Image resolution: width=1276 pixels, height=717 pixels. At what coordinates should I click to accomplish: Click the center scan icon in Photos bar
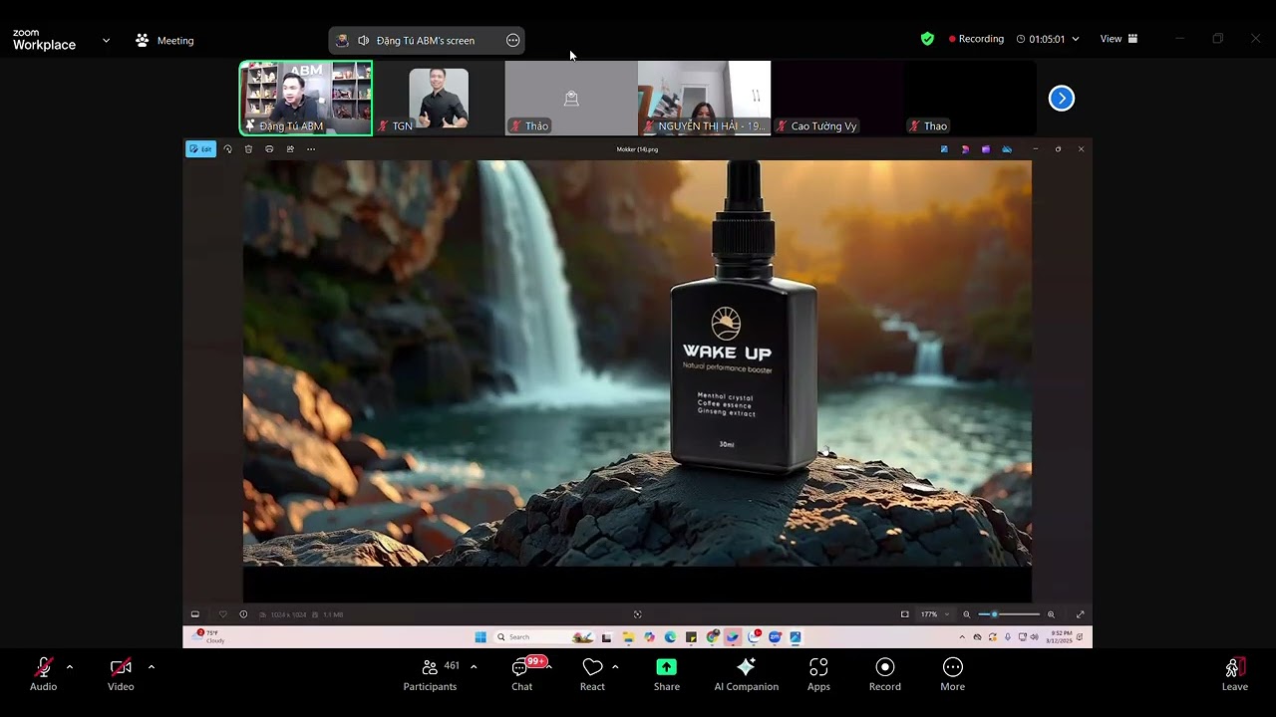[x=638, y=614]
